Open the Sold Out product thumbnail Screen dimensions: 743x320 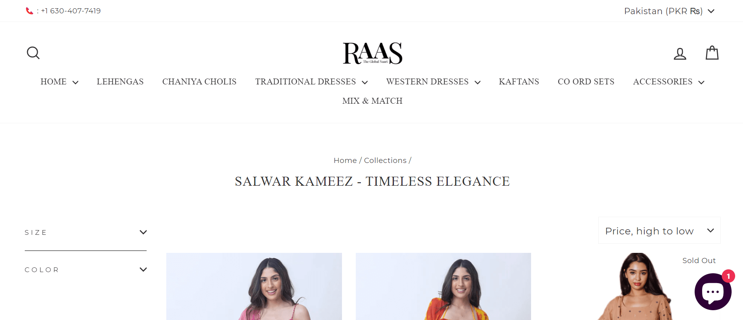(x=633, y=287)
